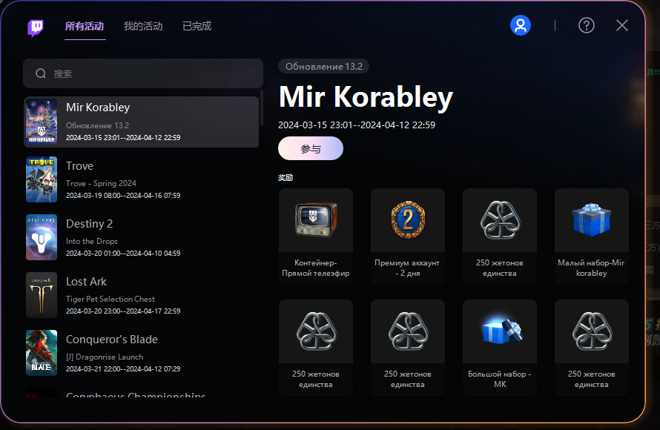Focus the 搜索 search field

pos(143,73)
